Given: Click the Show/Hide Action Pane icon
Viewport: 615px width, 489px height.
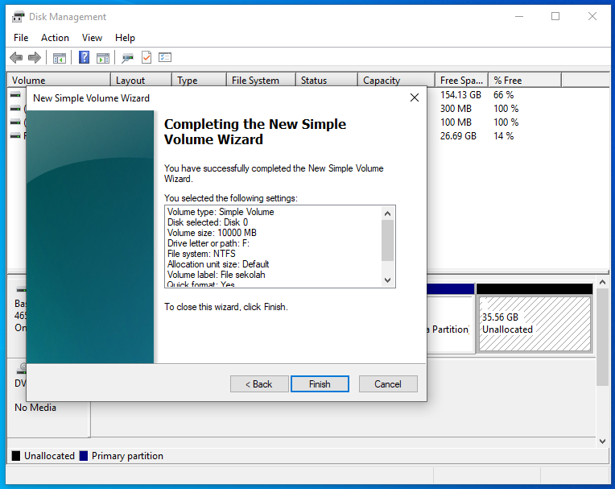Looking at the screenshot, I should 103,57.
